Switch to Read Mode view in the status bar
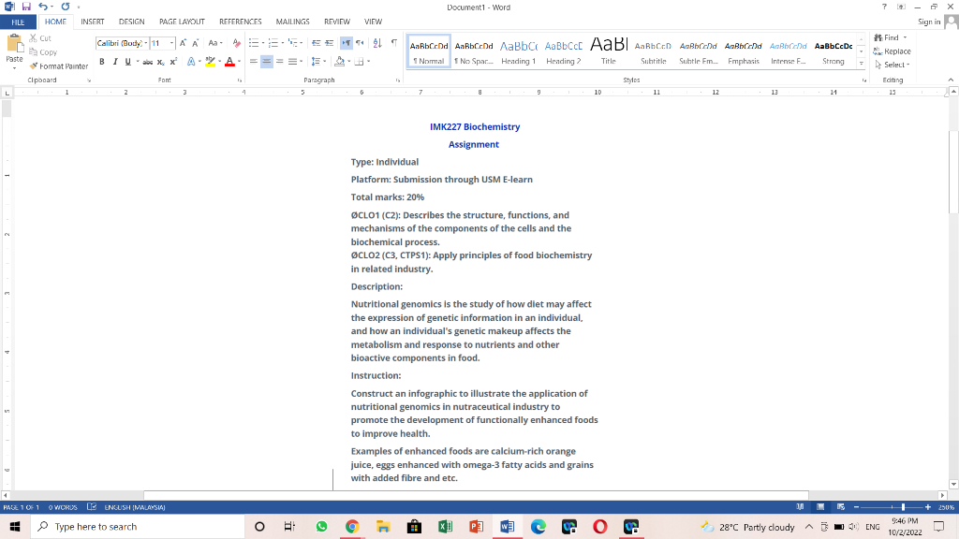This screenshot has width=959, height=539. pyautogui.click(x=800, y=507)
